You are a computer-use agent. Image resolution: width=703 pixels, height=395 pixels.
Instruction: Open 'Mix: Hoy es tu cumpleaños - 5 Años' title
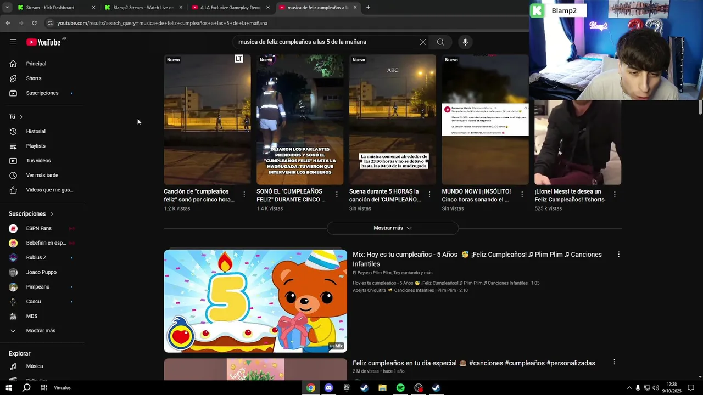click(477, 259)
